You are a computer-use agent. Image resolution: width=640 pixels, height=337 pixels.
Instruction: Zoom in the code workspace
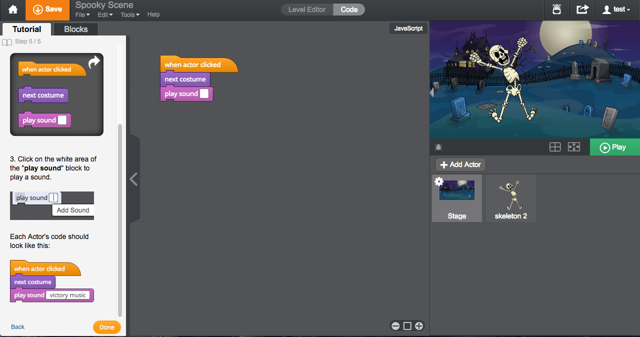coord(419,326)
